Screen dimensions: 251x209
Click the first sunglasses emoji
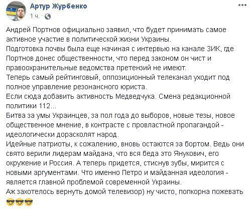11,202
